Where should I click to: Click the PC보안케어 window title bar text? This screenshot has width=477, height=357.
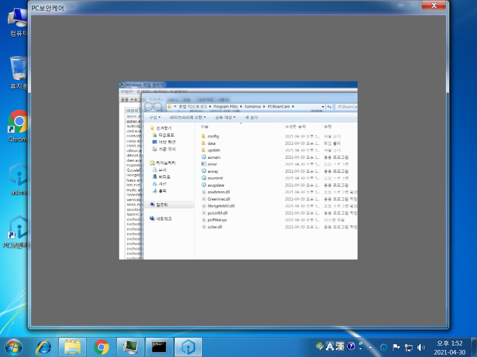[x=48, y=8]
